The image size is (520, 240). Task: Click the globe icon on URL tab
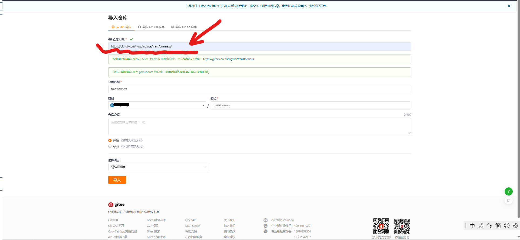coord(113,27)
